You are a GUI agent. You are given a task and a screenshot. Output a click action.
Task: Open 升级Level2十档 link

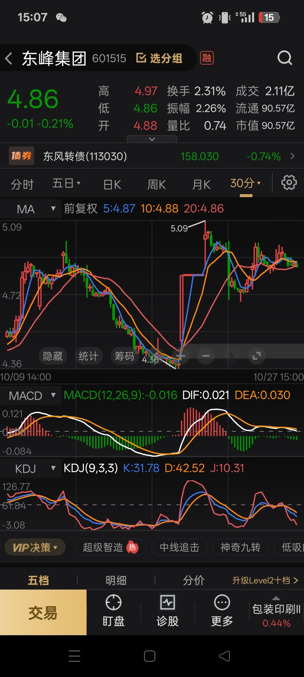click(x=265, y=580)
